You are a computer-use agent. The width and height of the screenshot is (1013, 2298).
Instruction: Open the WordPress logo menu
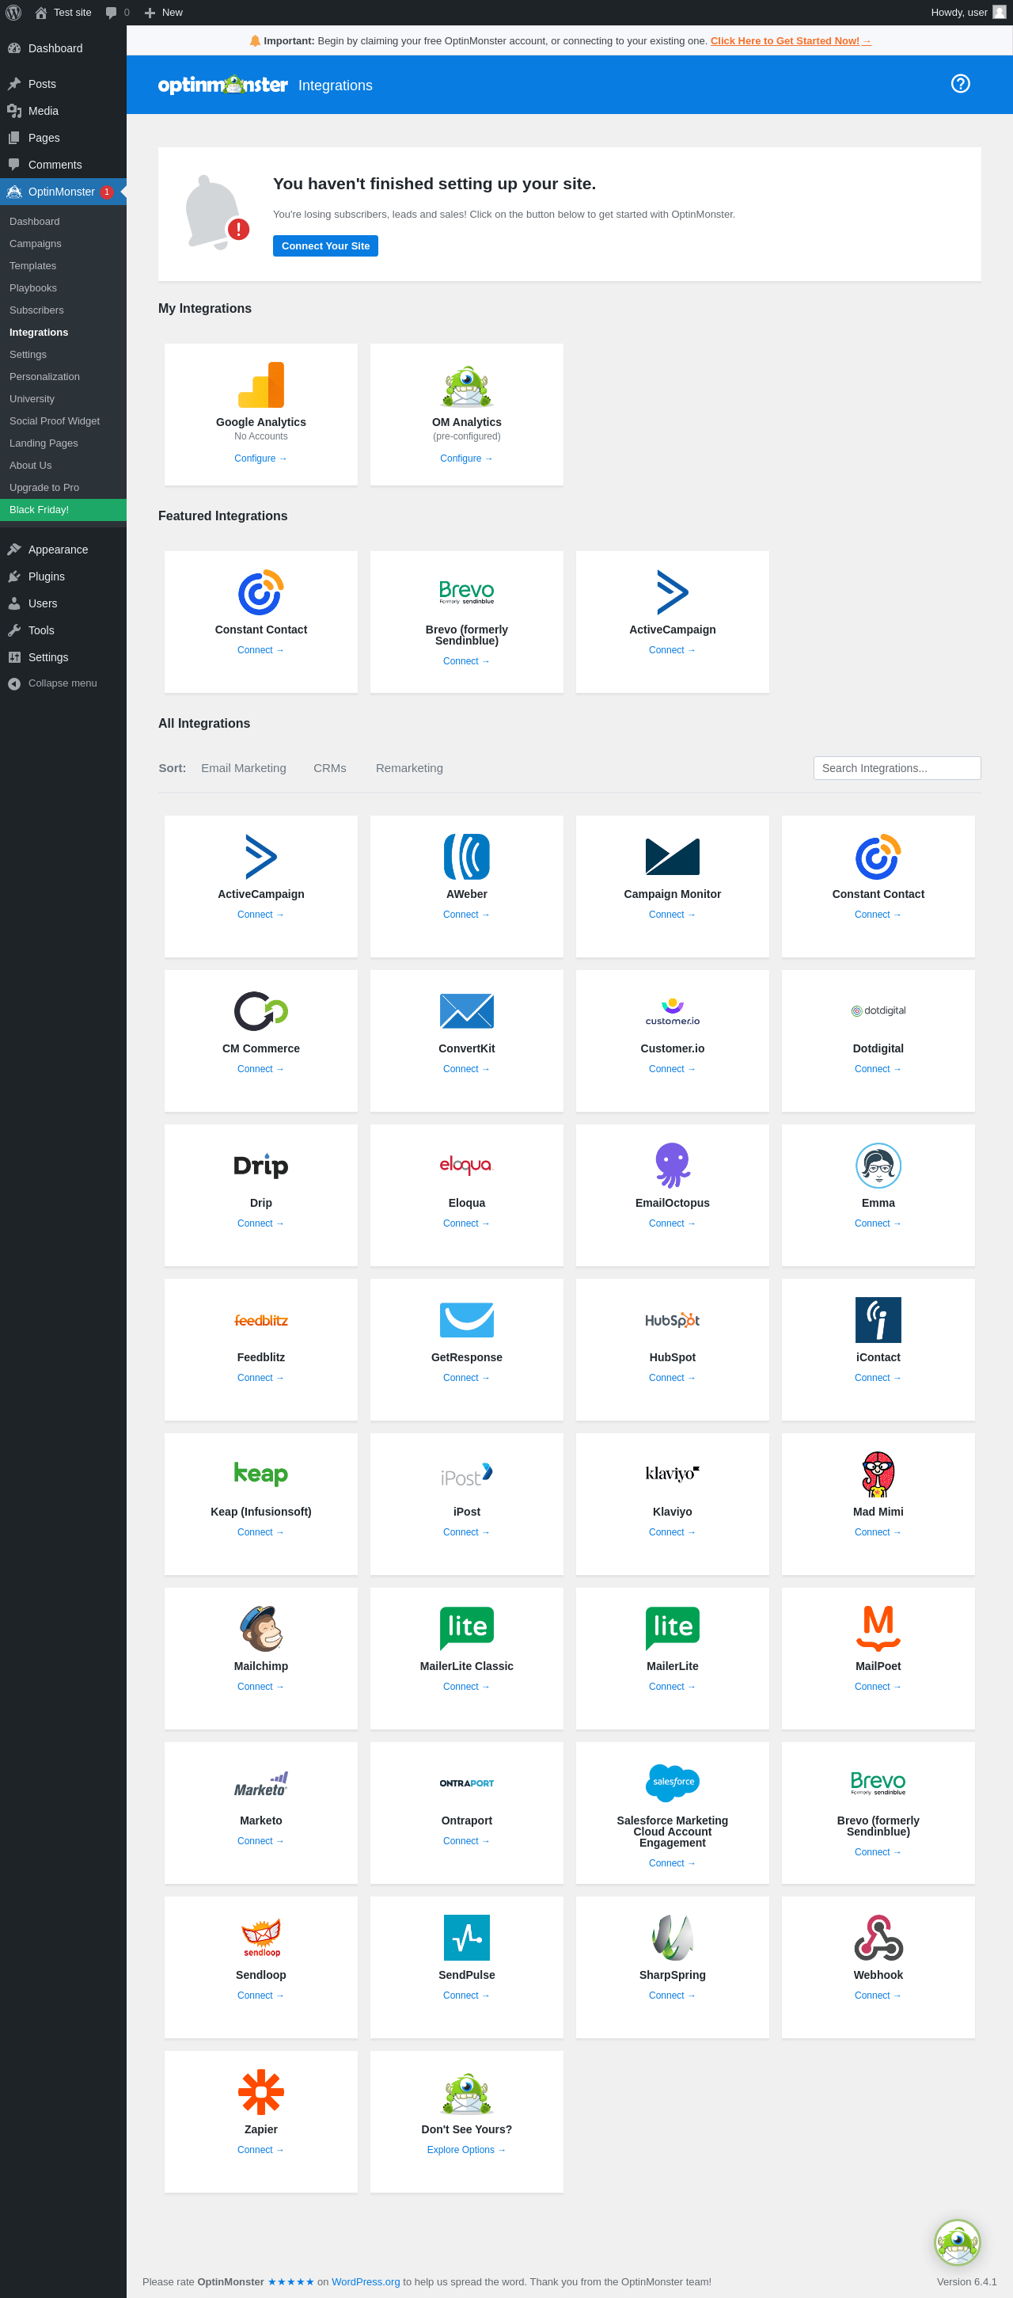click(x=13, y=13)
